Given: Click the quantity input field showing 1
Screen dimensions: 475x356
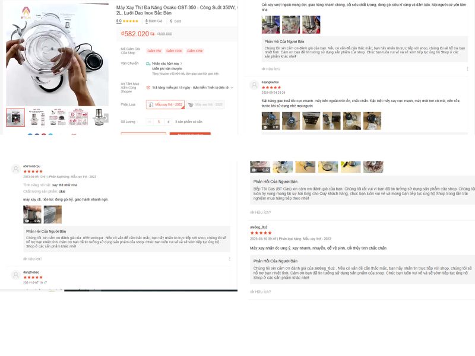Looking at the screenshot, I should [159, 122].
